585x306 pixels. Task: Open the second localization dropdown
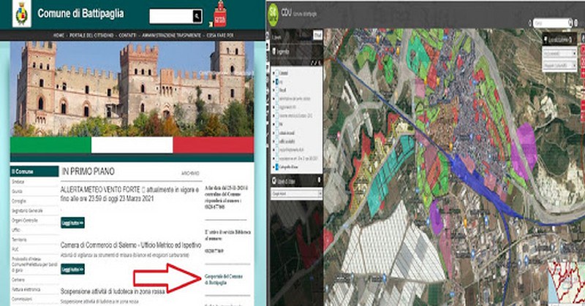[560, 66]
